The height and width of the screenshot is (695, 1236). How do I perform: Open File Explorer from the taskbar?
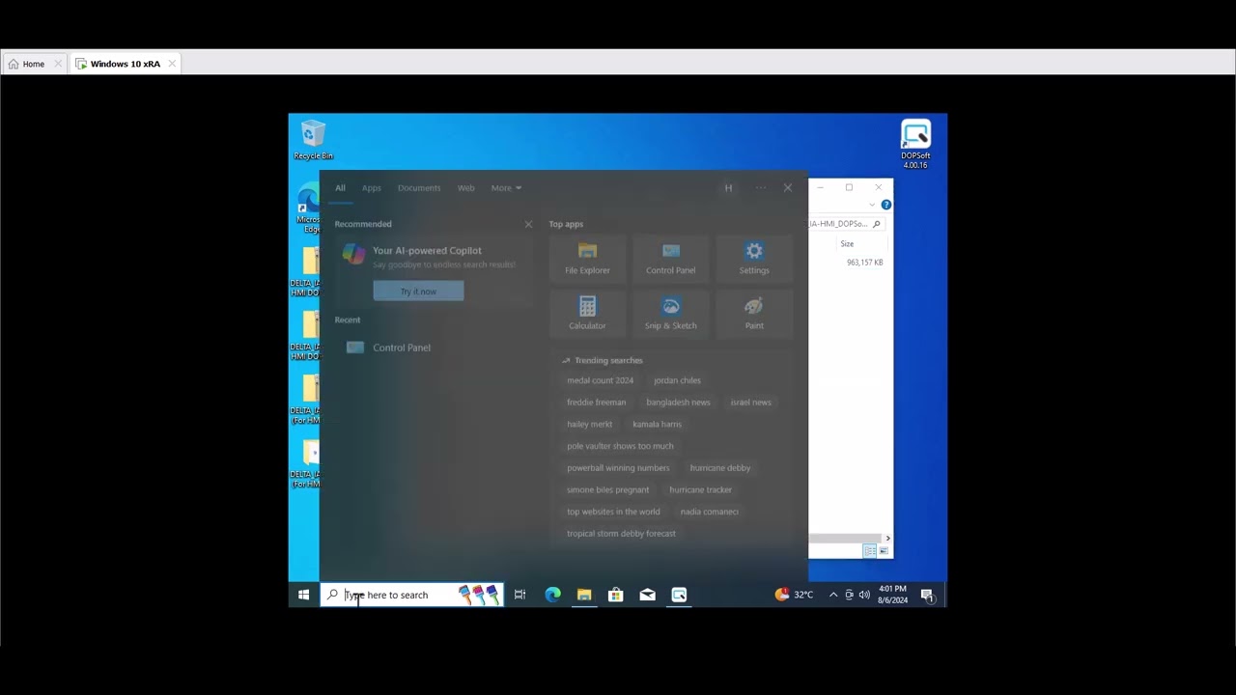584,595
